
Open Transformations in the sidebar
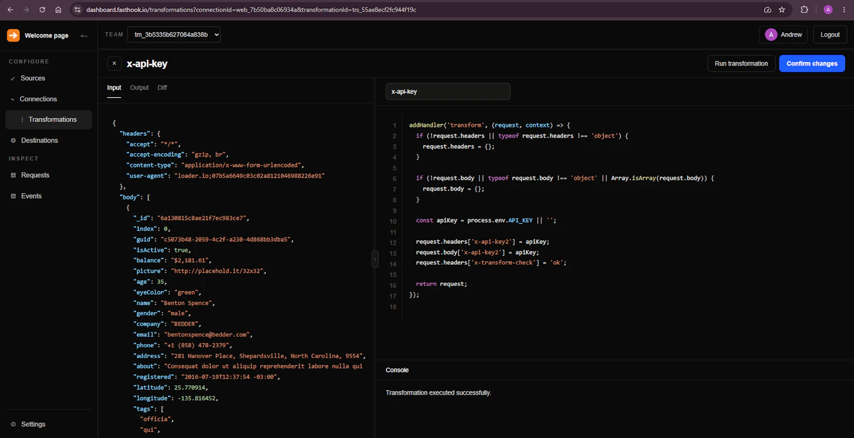pyautogui.click(x=49, y=120)
